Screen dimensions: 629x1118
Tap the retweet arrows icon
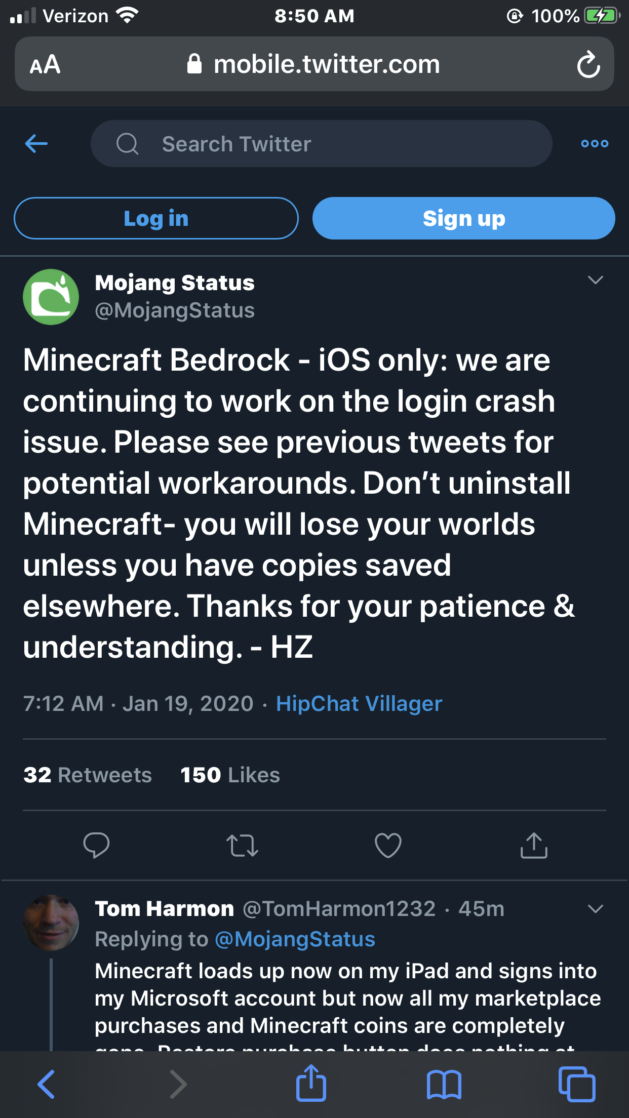(x=242, y=845)
